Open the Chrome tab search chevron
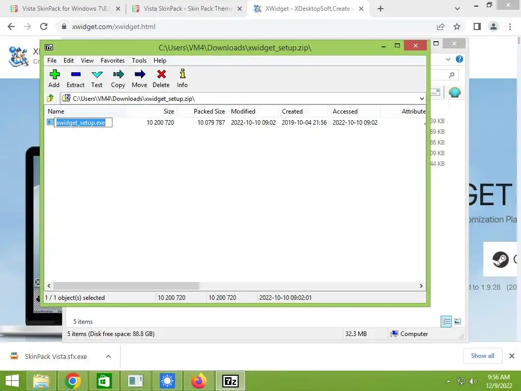 tap(457, 9)
